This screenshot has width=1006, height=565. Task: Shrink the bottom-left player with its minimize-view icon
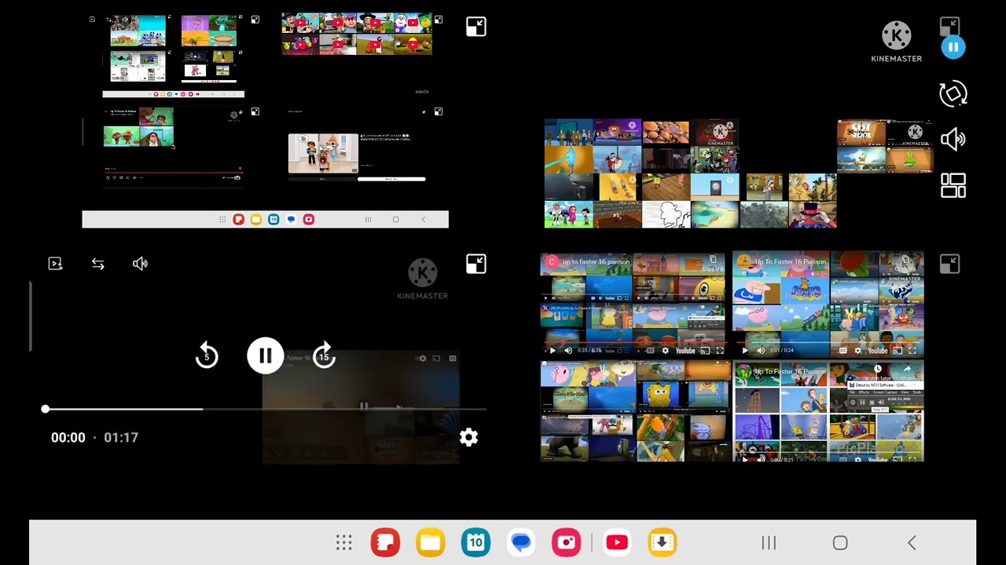pos(475,264)
